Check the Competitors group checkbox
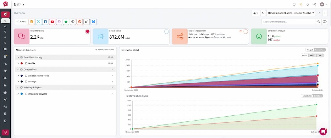Screen dimensions: 331x138 coord(21,70)
